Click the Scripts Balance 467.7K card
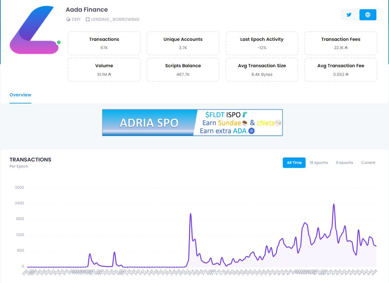389x283 pixels. 183,70
